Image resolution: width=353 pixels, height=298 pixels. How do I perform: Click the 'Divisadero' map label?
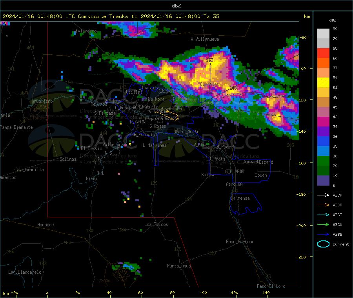pos(85,31)
